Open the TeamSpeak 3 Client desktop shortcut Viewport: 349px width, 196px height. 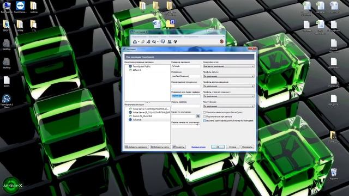[x=7, y=101]
